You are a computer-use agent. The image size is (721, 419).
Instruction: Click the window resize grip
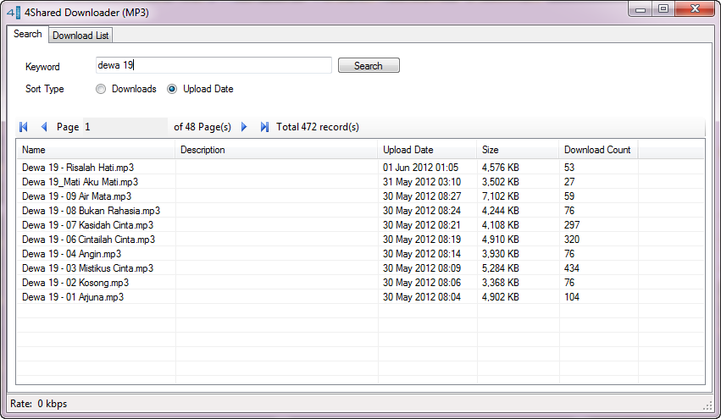[707, 405]
